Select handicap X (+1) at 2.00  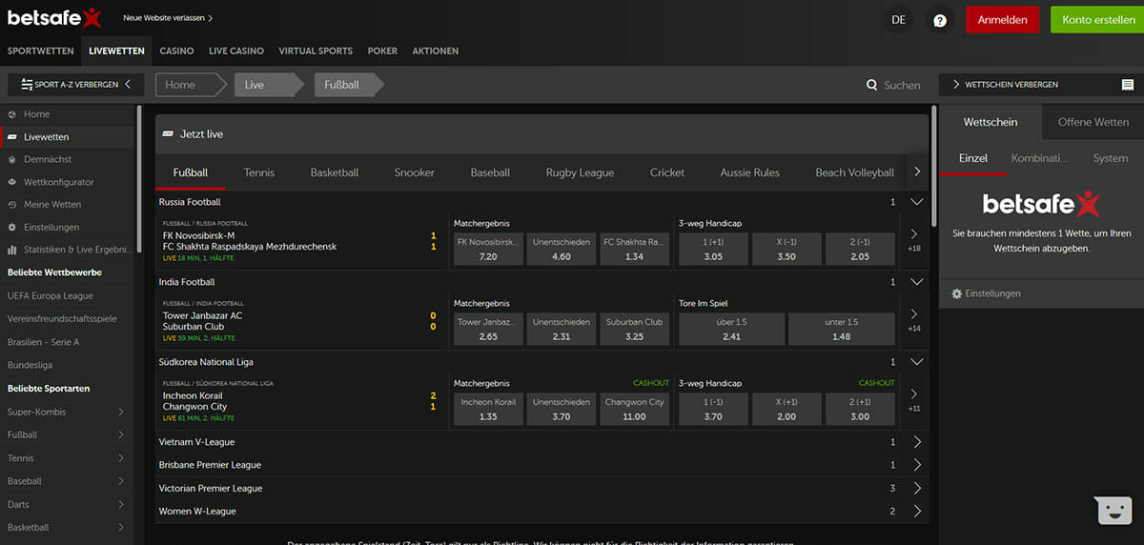tap(786, 409)
